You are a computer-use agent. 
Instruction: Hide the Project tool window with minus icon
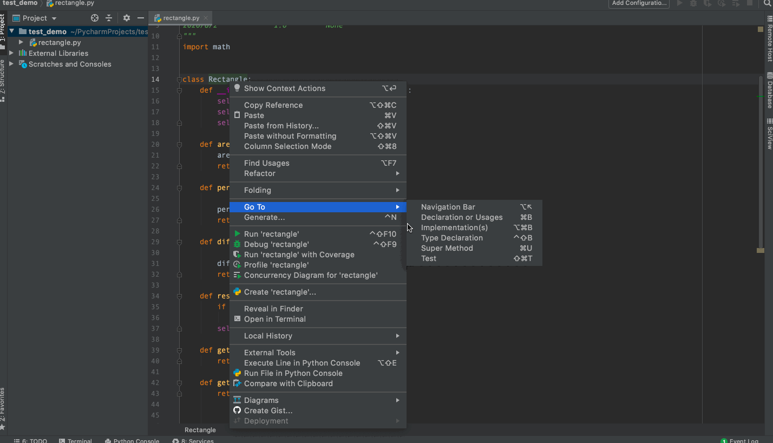click(140, 18)
